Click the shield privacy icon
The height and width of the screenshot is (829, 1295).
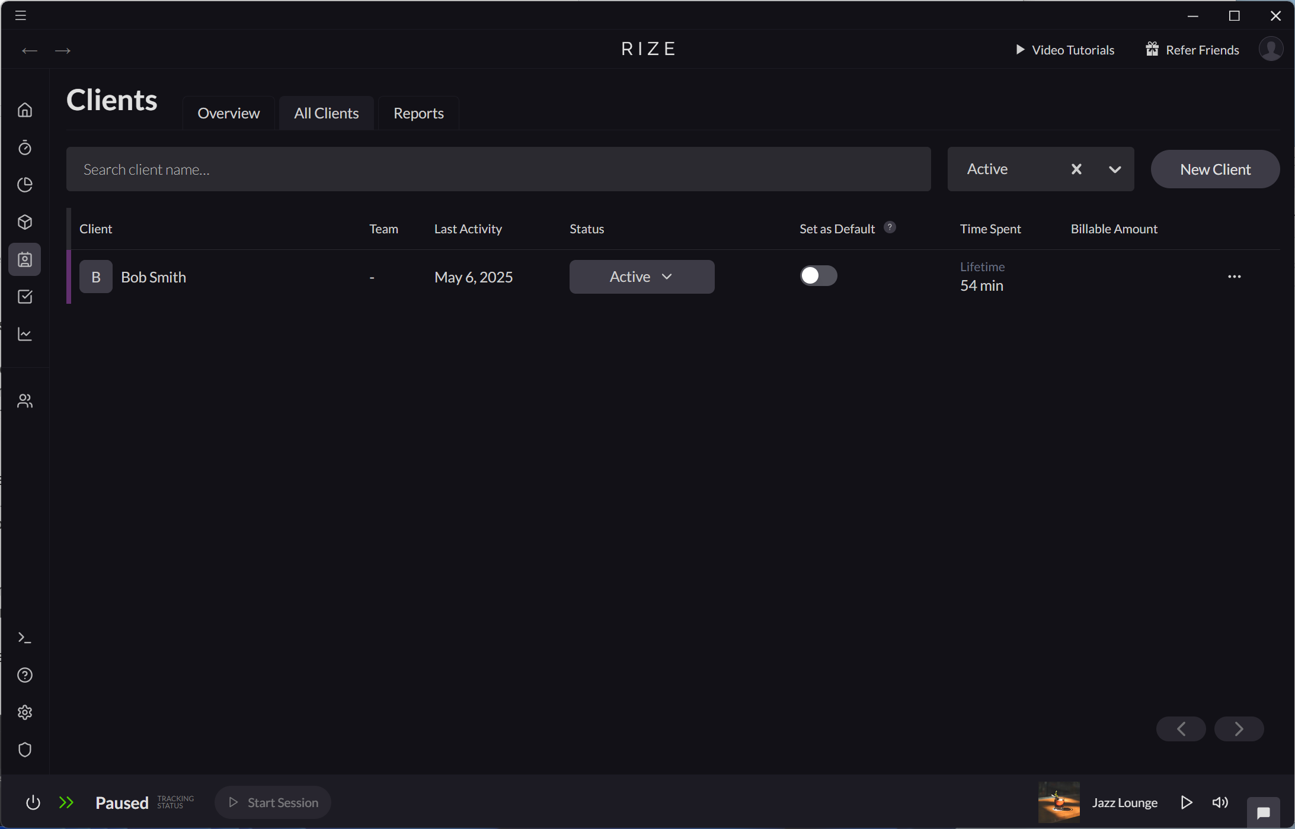(x=25, y=750)
